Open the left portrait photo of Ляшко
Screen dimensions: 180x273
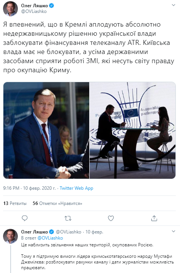(46, 130)
